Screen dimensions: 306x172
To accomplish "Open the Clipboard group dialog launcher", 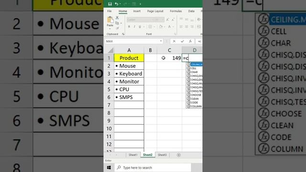I will [x=123, y=34].
